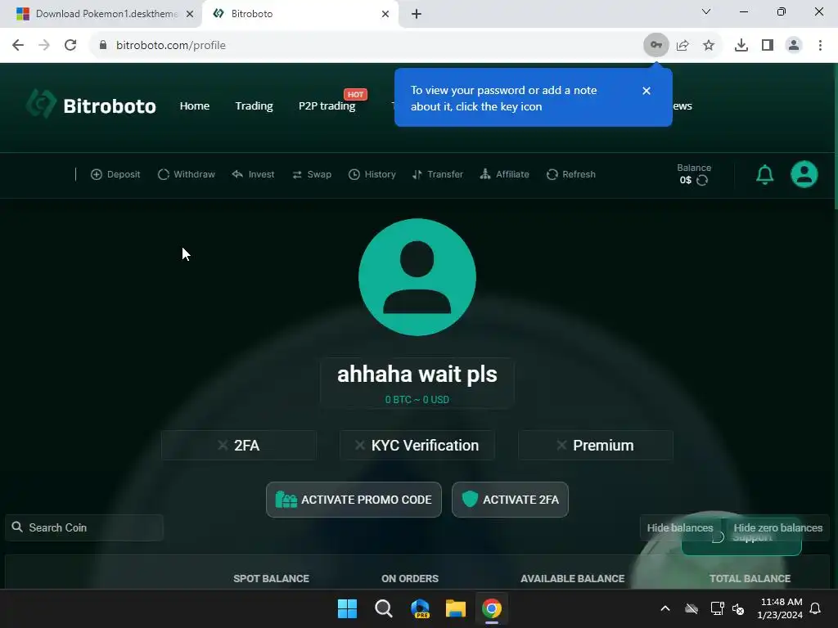Open P2P trading menu item
This screenshot has width=838, height=628.
[x=327, y=105]
